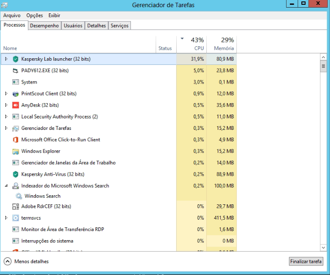330x275 pixels.
Task: Sort by the Memória column header
Action: (222, 44)
